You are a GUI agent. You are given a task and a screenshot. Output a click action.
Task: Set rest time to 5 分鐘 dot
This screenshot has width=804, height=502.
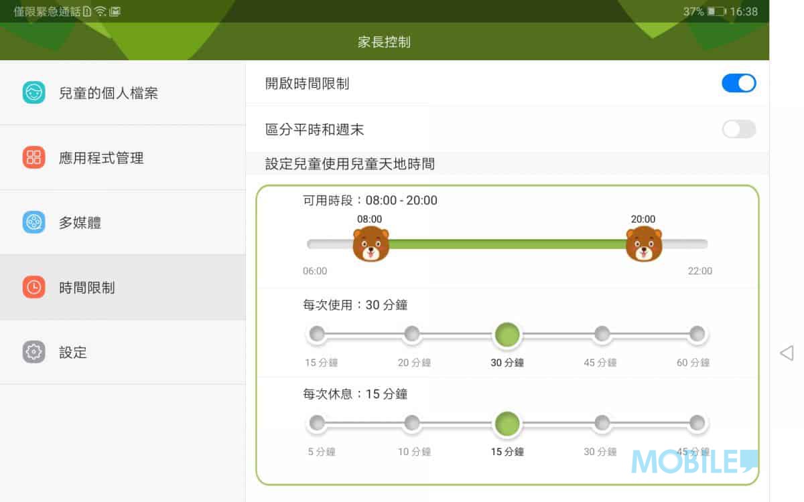coord(317,422)
